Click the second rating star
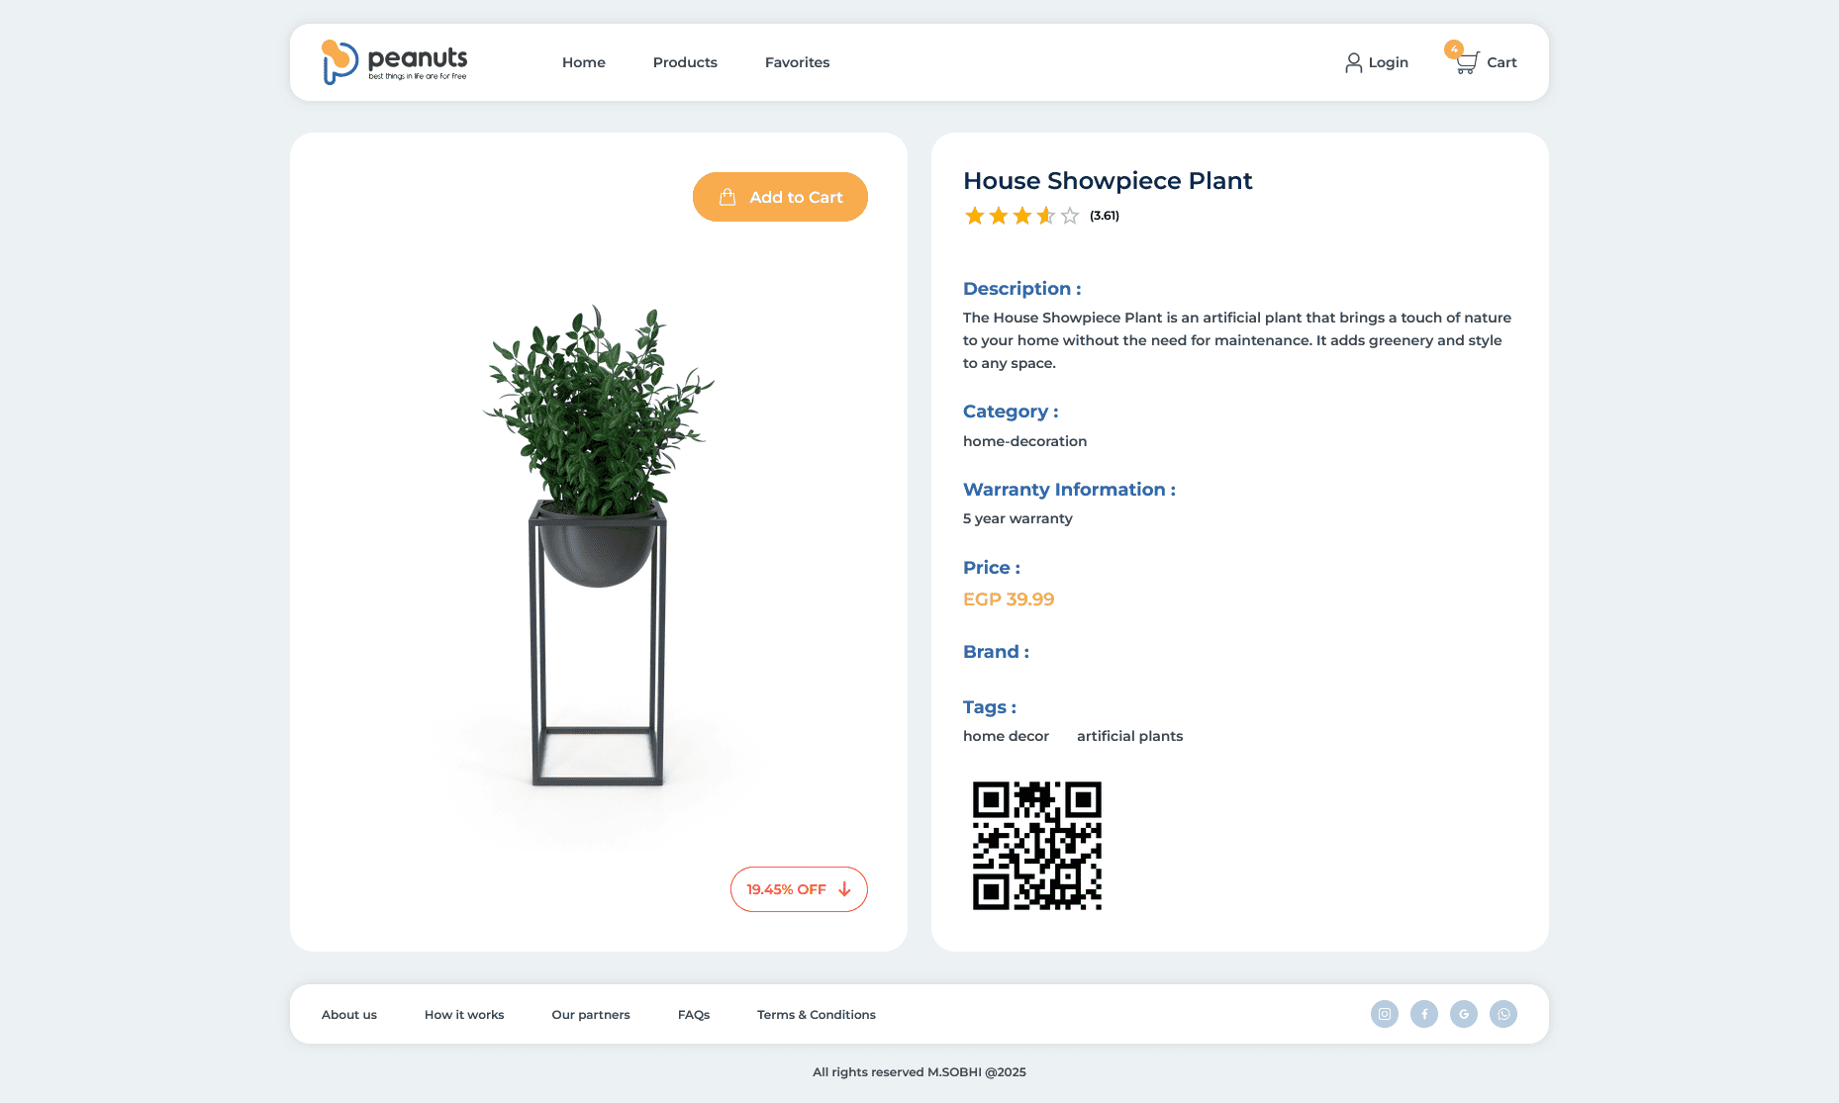Viewport: 1839px width, 1103px height. [999, 216]
